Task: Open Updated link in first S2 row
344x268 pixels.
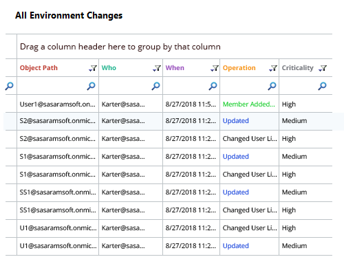Action: [x=235, y=121]
